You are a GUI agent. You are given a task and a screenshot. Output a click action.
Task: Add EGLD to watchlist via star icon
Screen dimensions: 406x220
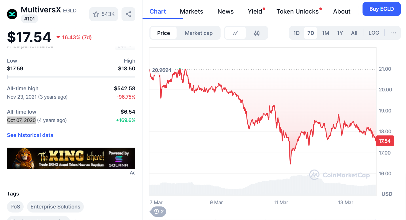point(103,14)
